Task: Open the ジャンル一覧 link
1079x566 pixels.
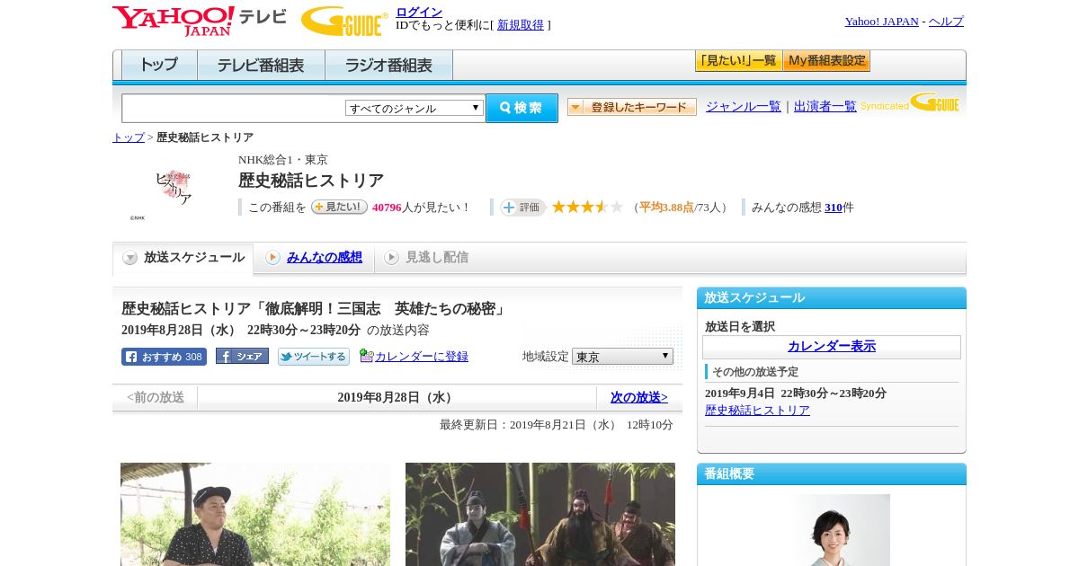Action: [x=744, y=107]
